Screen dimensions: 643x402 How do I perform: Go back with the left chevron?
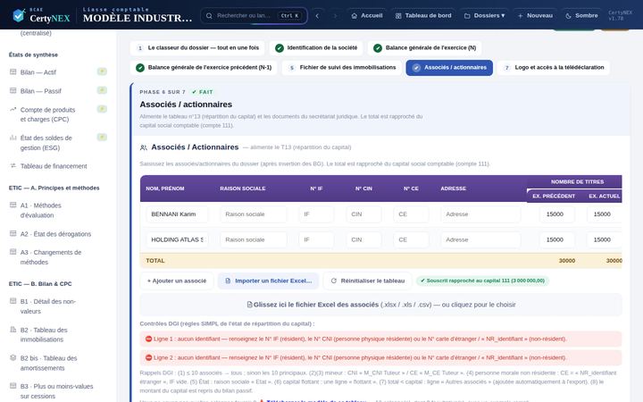[x=317, y=15]
